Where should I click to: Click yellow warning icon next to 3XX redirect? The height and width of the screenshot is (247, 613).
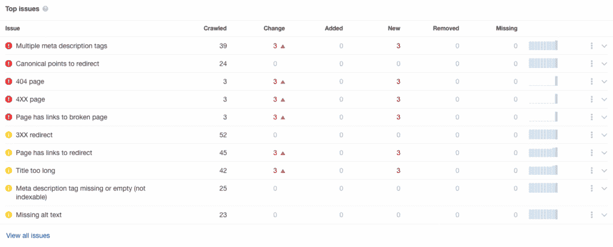point(8,135)
